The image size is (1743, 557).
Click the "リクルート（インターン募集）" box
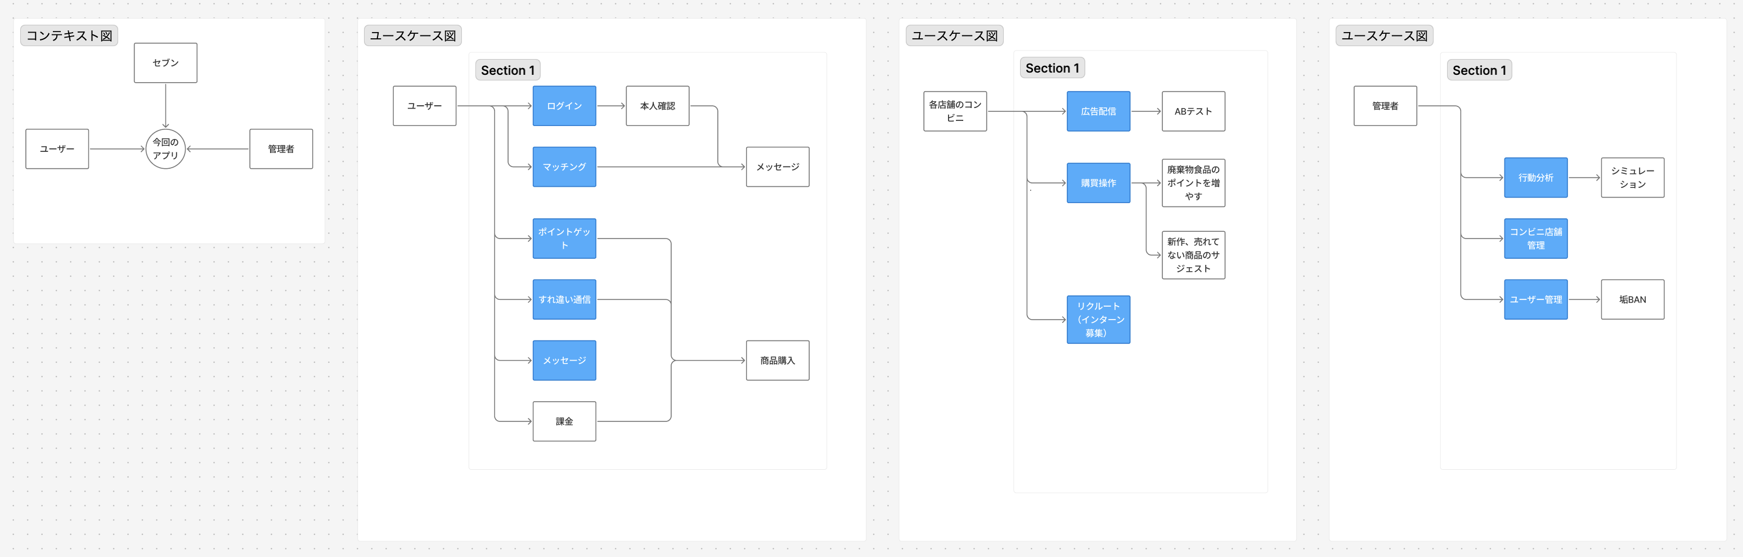(x=1098, y=320)
